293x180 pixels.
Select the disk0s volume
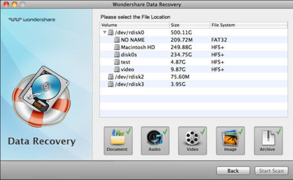tap(193, 55)
